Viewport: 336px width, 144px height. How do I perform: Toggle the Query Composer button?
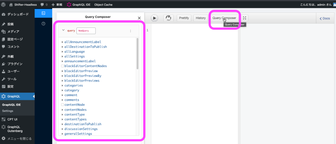[224, 18]
